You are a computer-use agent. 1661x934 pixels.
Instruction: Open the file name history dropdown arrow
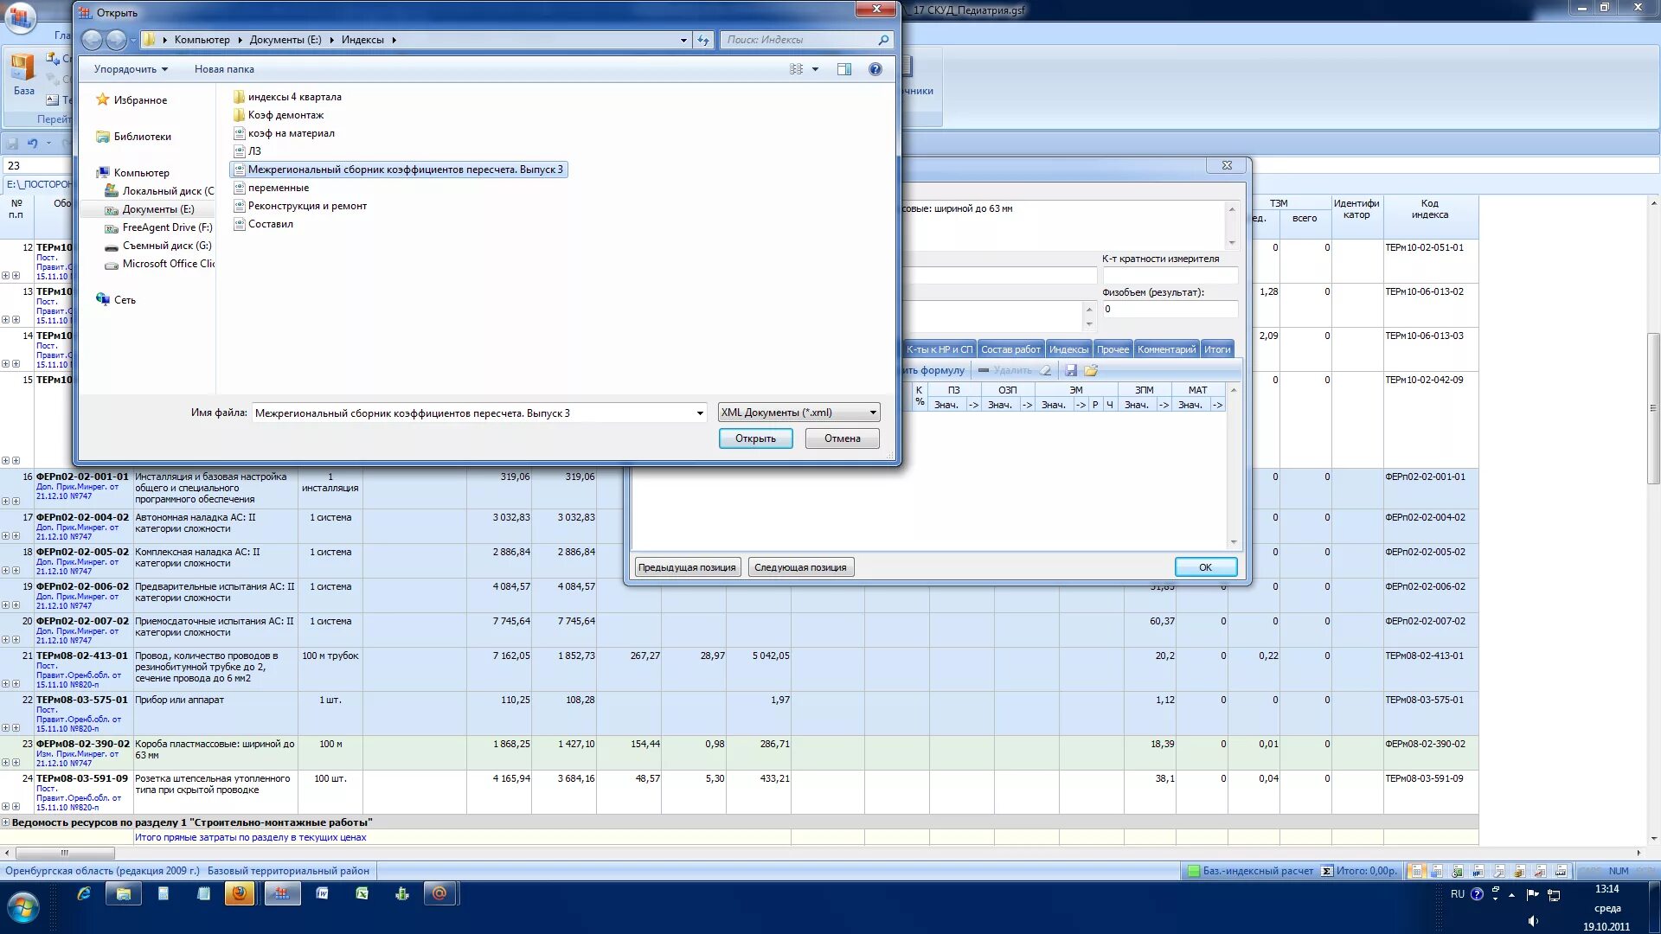coord(700,413)
